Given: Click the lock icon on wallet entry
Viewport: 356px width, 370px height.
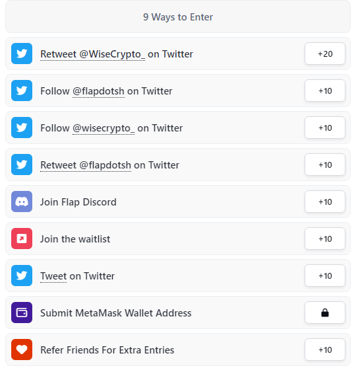Looking at the screenshot, I should point(325,313).
